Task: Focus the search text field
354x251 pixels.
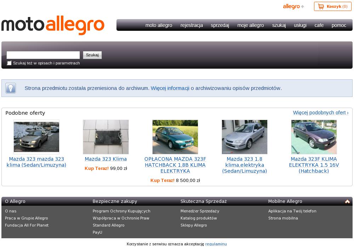Action: click(43, 55)
